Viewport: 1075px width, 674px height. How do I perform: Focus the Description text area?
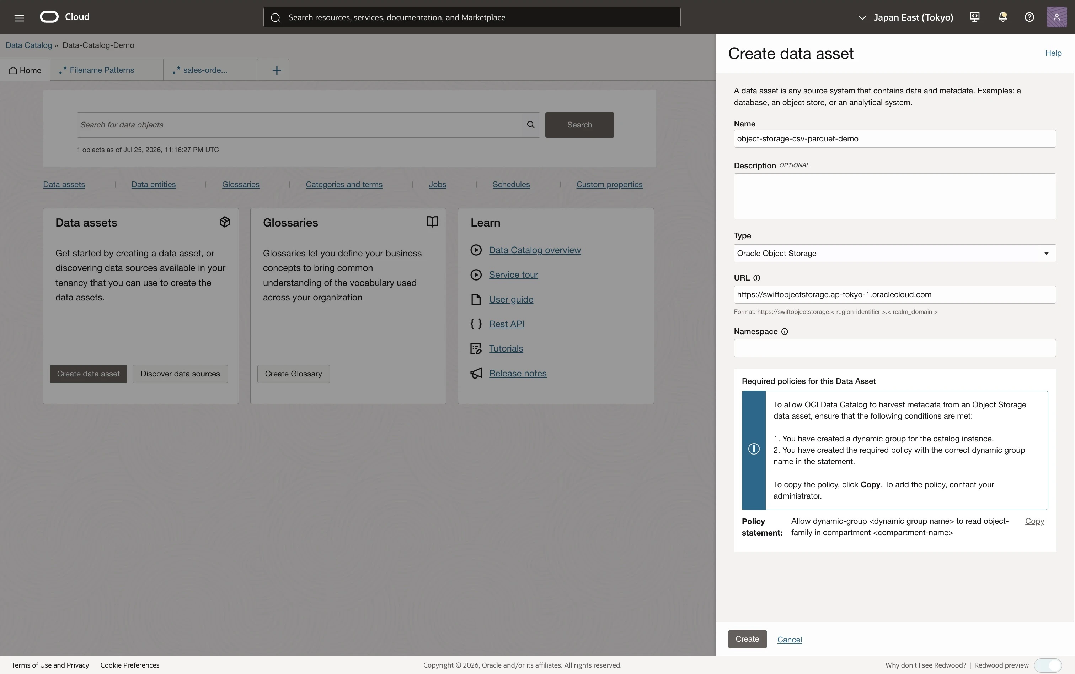895,197
